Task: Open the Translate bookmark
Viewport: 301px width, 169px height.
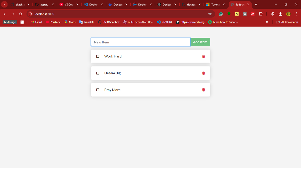Action: pyautogui.click(x=87, y=22)
